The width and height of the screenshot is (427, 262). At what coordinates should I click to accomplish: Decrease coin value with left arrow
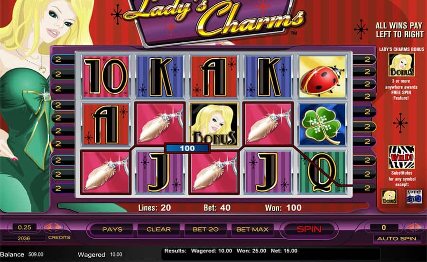coord(48,227)
